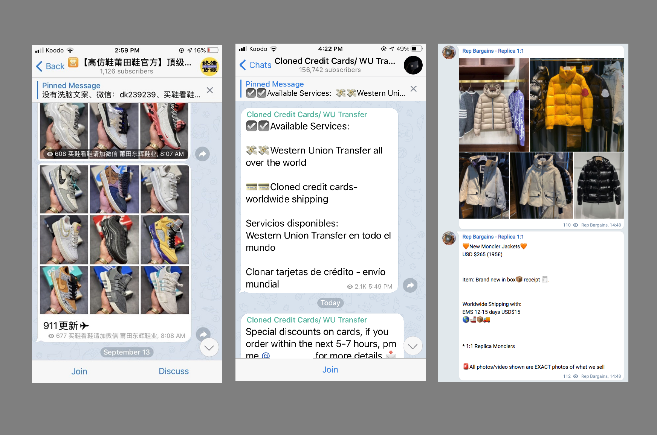Tap sender name above 'Special discounts' message
Screen dimensions: 657x435
click(307, 320)
